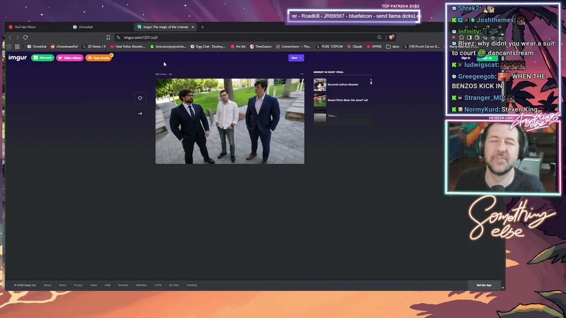Image resolution: width=566 pixels, height=318 pixels.
Task: Bookmark this page with the bookmark icon
Action: (108, 38)
